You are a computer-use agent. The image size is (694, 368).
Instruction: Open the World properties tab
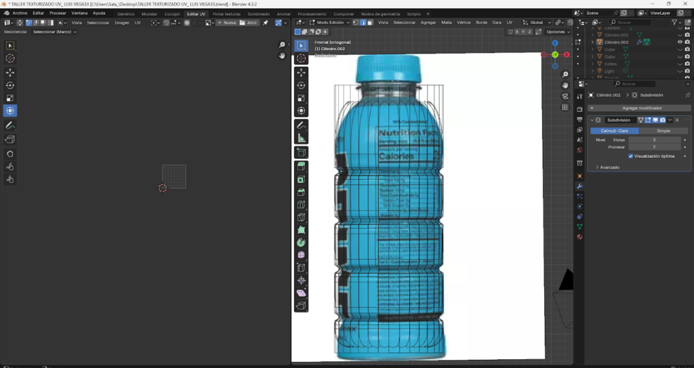[579, 150]
